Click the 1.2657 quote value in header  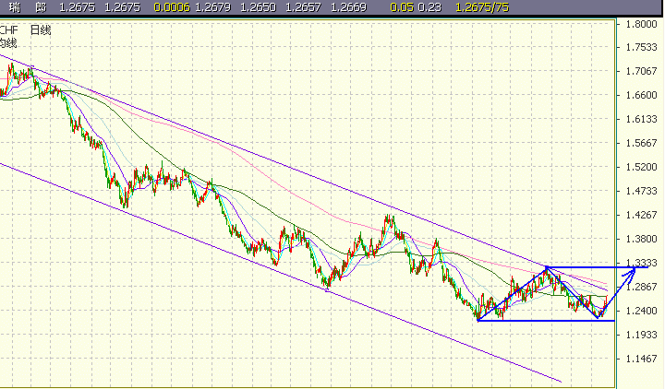pos(303,7)
